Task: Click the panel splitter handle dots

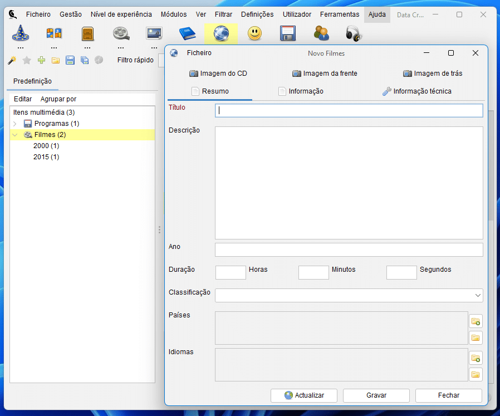Action: [x=159, y=230]
